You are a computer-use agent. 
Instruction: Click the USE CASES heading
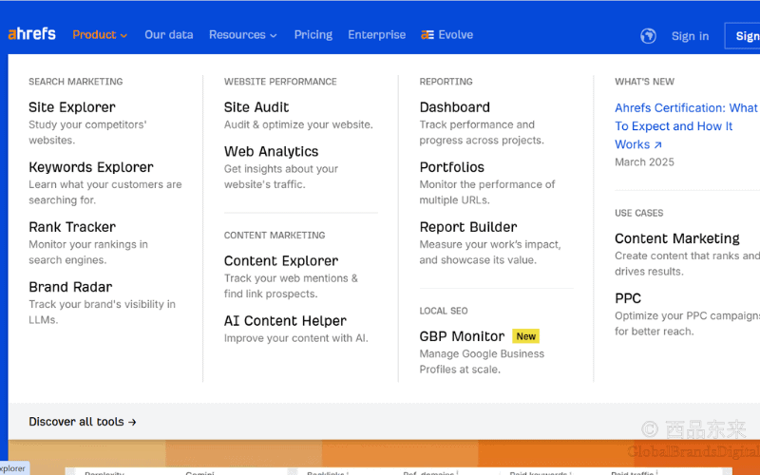point(638,213)
